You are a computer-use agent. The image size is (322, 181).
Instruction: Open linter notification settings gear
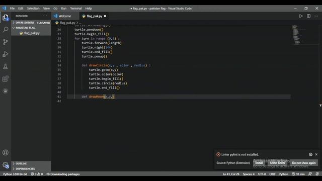[x=310, y=154]
